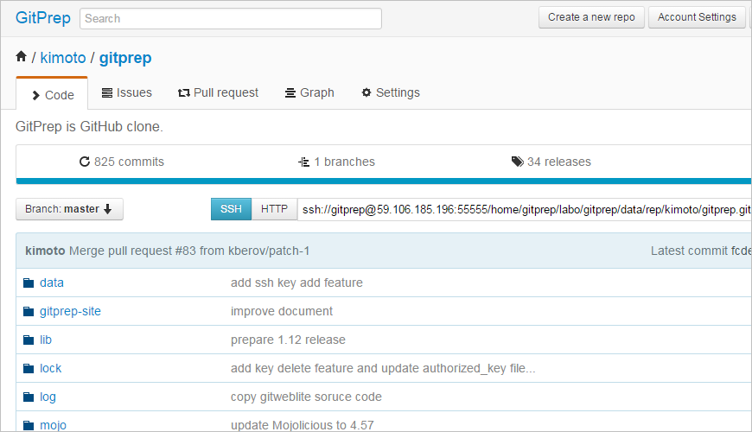The height and width of the screenshot is (432, 752).
Task: View 34 releases
Action: (x=551, y=162)
